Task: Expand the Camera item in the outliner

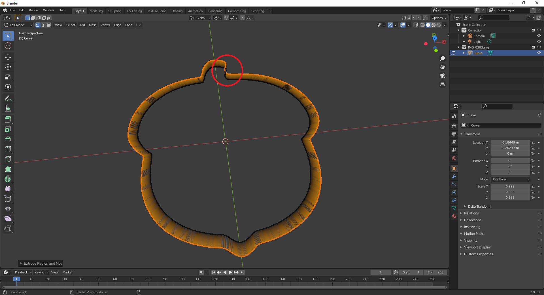Action: pyautogui.click(x=464, y=36)
